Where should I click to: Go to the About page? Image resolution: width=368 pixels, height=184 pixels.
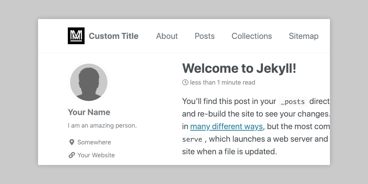click(167, 36)
